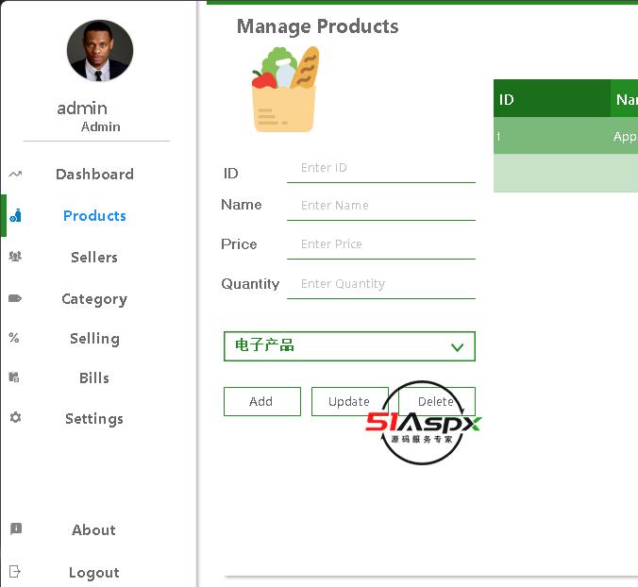638x587 pixels.
Task: Click the Delete button
Action: (x=437, y=401)
